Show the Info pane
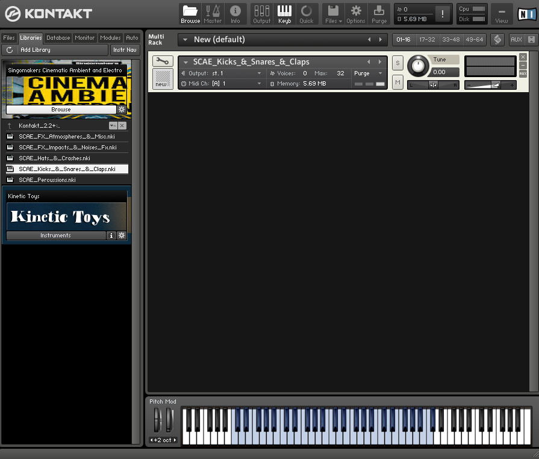539x459 pixels. click(x=235, y=14)
